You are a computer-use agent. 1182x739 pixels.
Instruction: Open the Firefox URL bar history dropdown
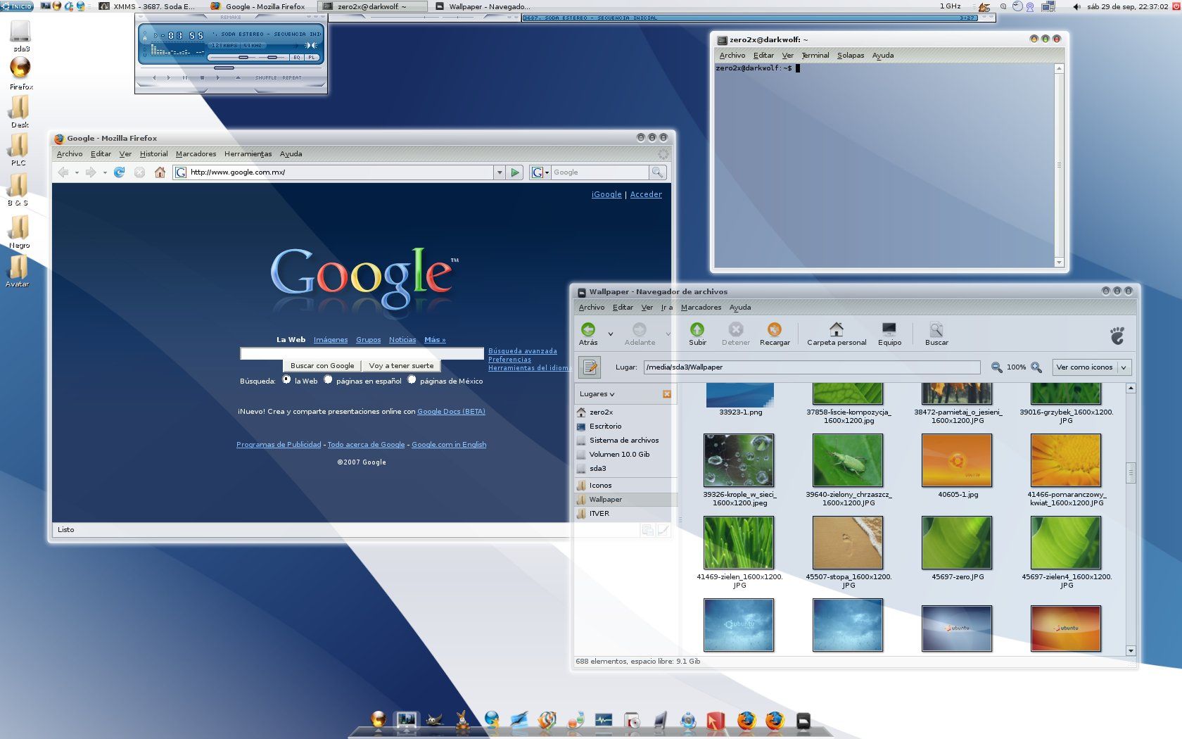tap(500, 172)
